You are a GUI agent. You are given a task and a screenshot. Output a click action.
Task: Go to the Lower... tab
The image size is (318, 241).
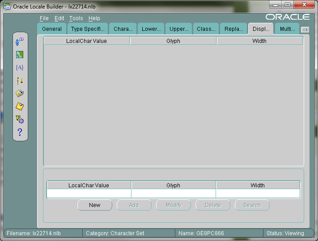[x=151, y=29]
